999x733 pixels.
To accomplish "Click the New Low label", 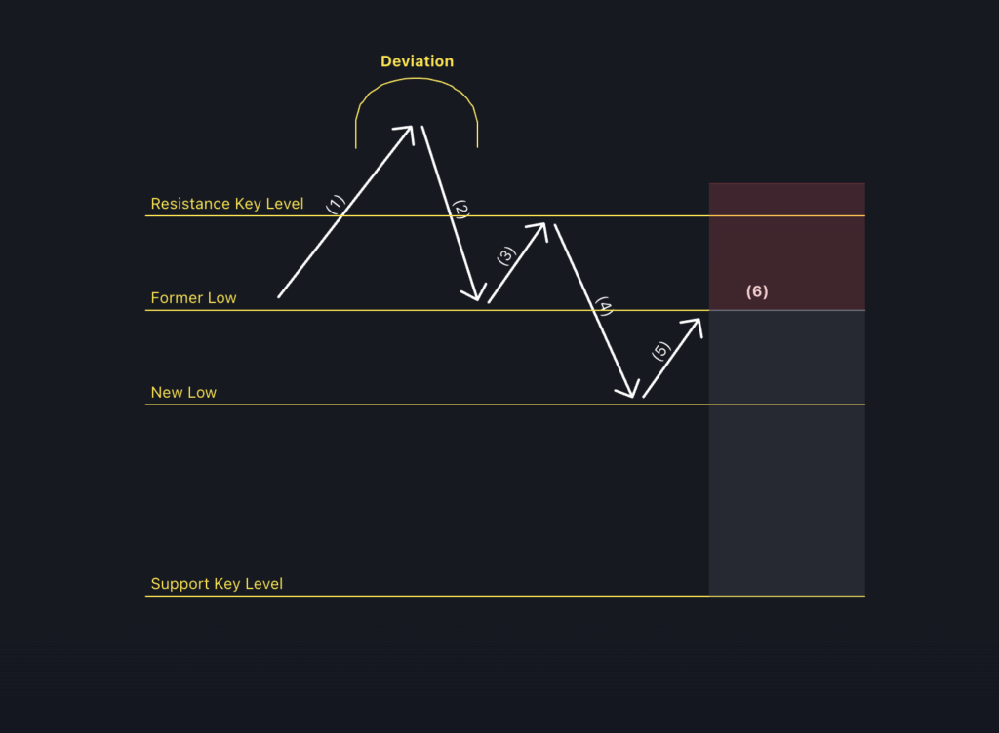I will tap(183, 392).
